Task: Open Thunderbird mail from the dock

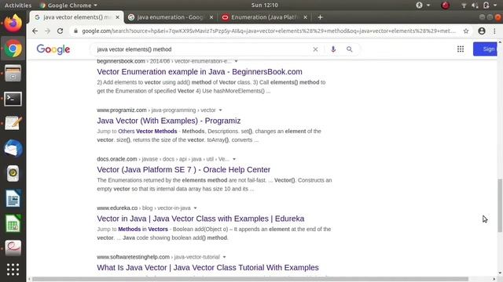Action: point(13,149)
